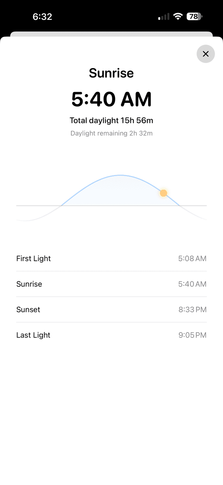The height and width of the screenshot is (485, 223).
Task: Select the Sunset row
Action: 111,309
